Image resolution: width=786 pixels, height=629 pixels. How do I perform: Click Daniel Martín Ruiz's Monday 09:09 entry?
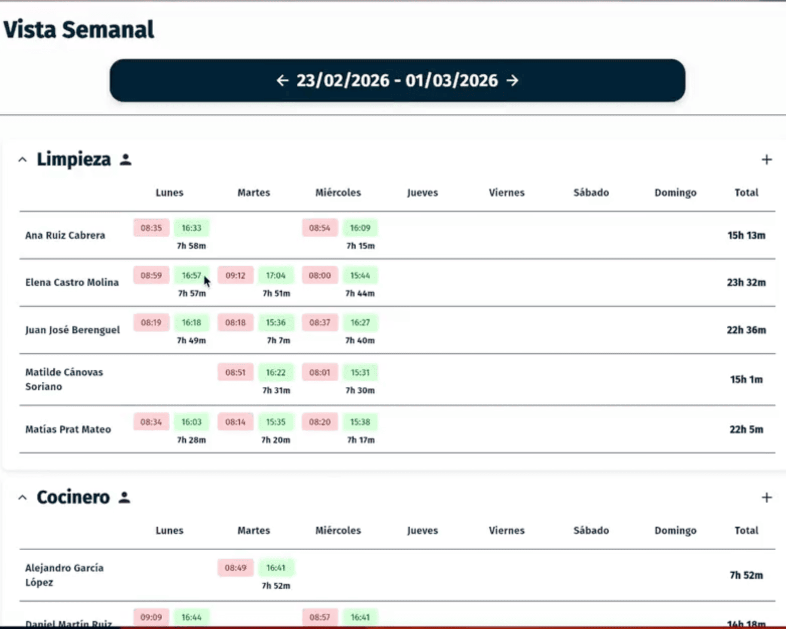pyautogui.click(x=151, y=617)
